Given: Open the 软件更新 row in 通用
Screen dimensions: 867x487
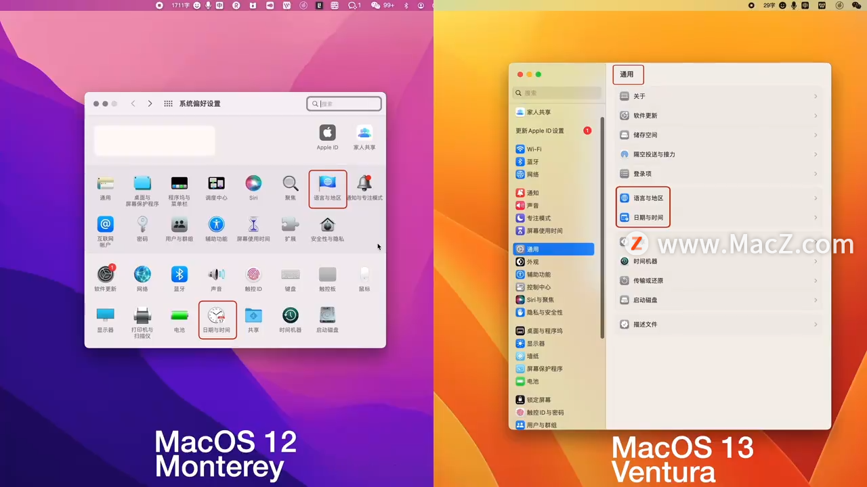Looking at the screenshot, I should coord(719,116).
